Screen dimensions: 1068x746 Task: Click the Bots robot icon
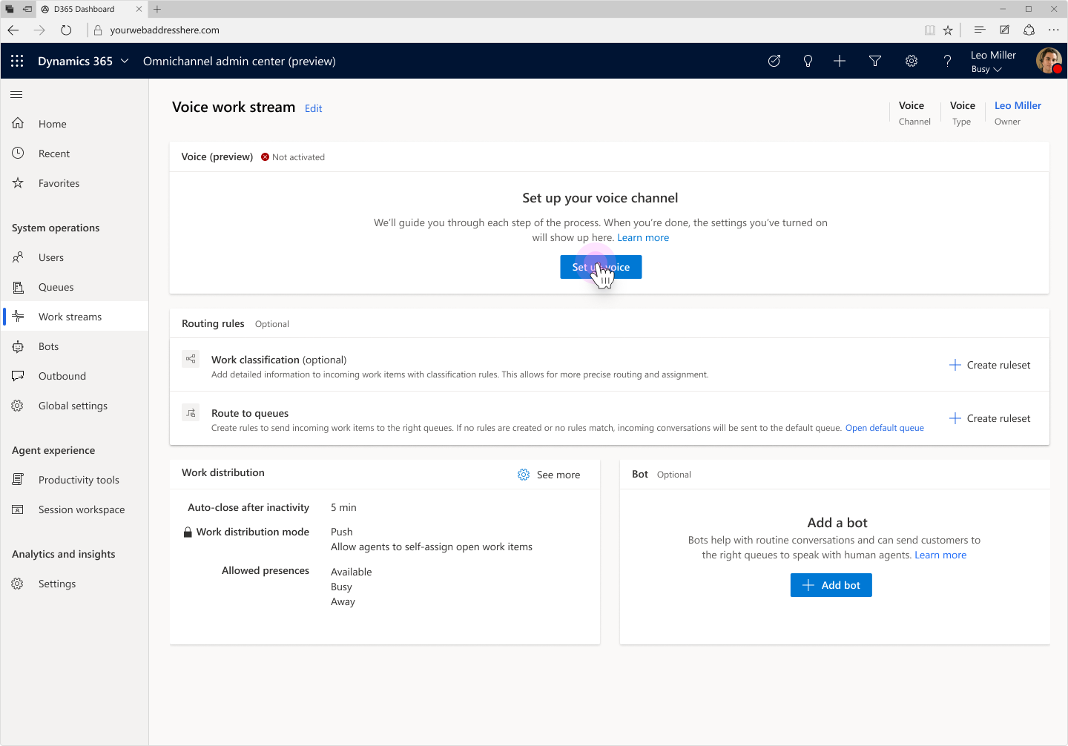click(x=18, y=346)
